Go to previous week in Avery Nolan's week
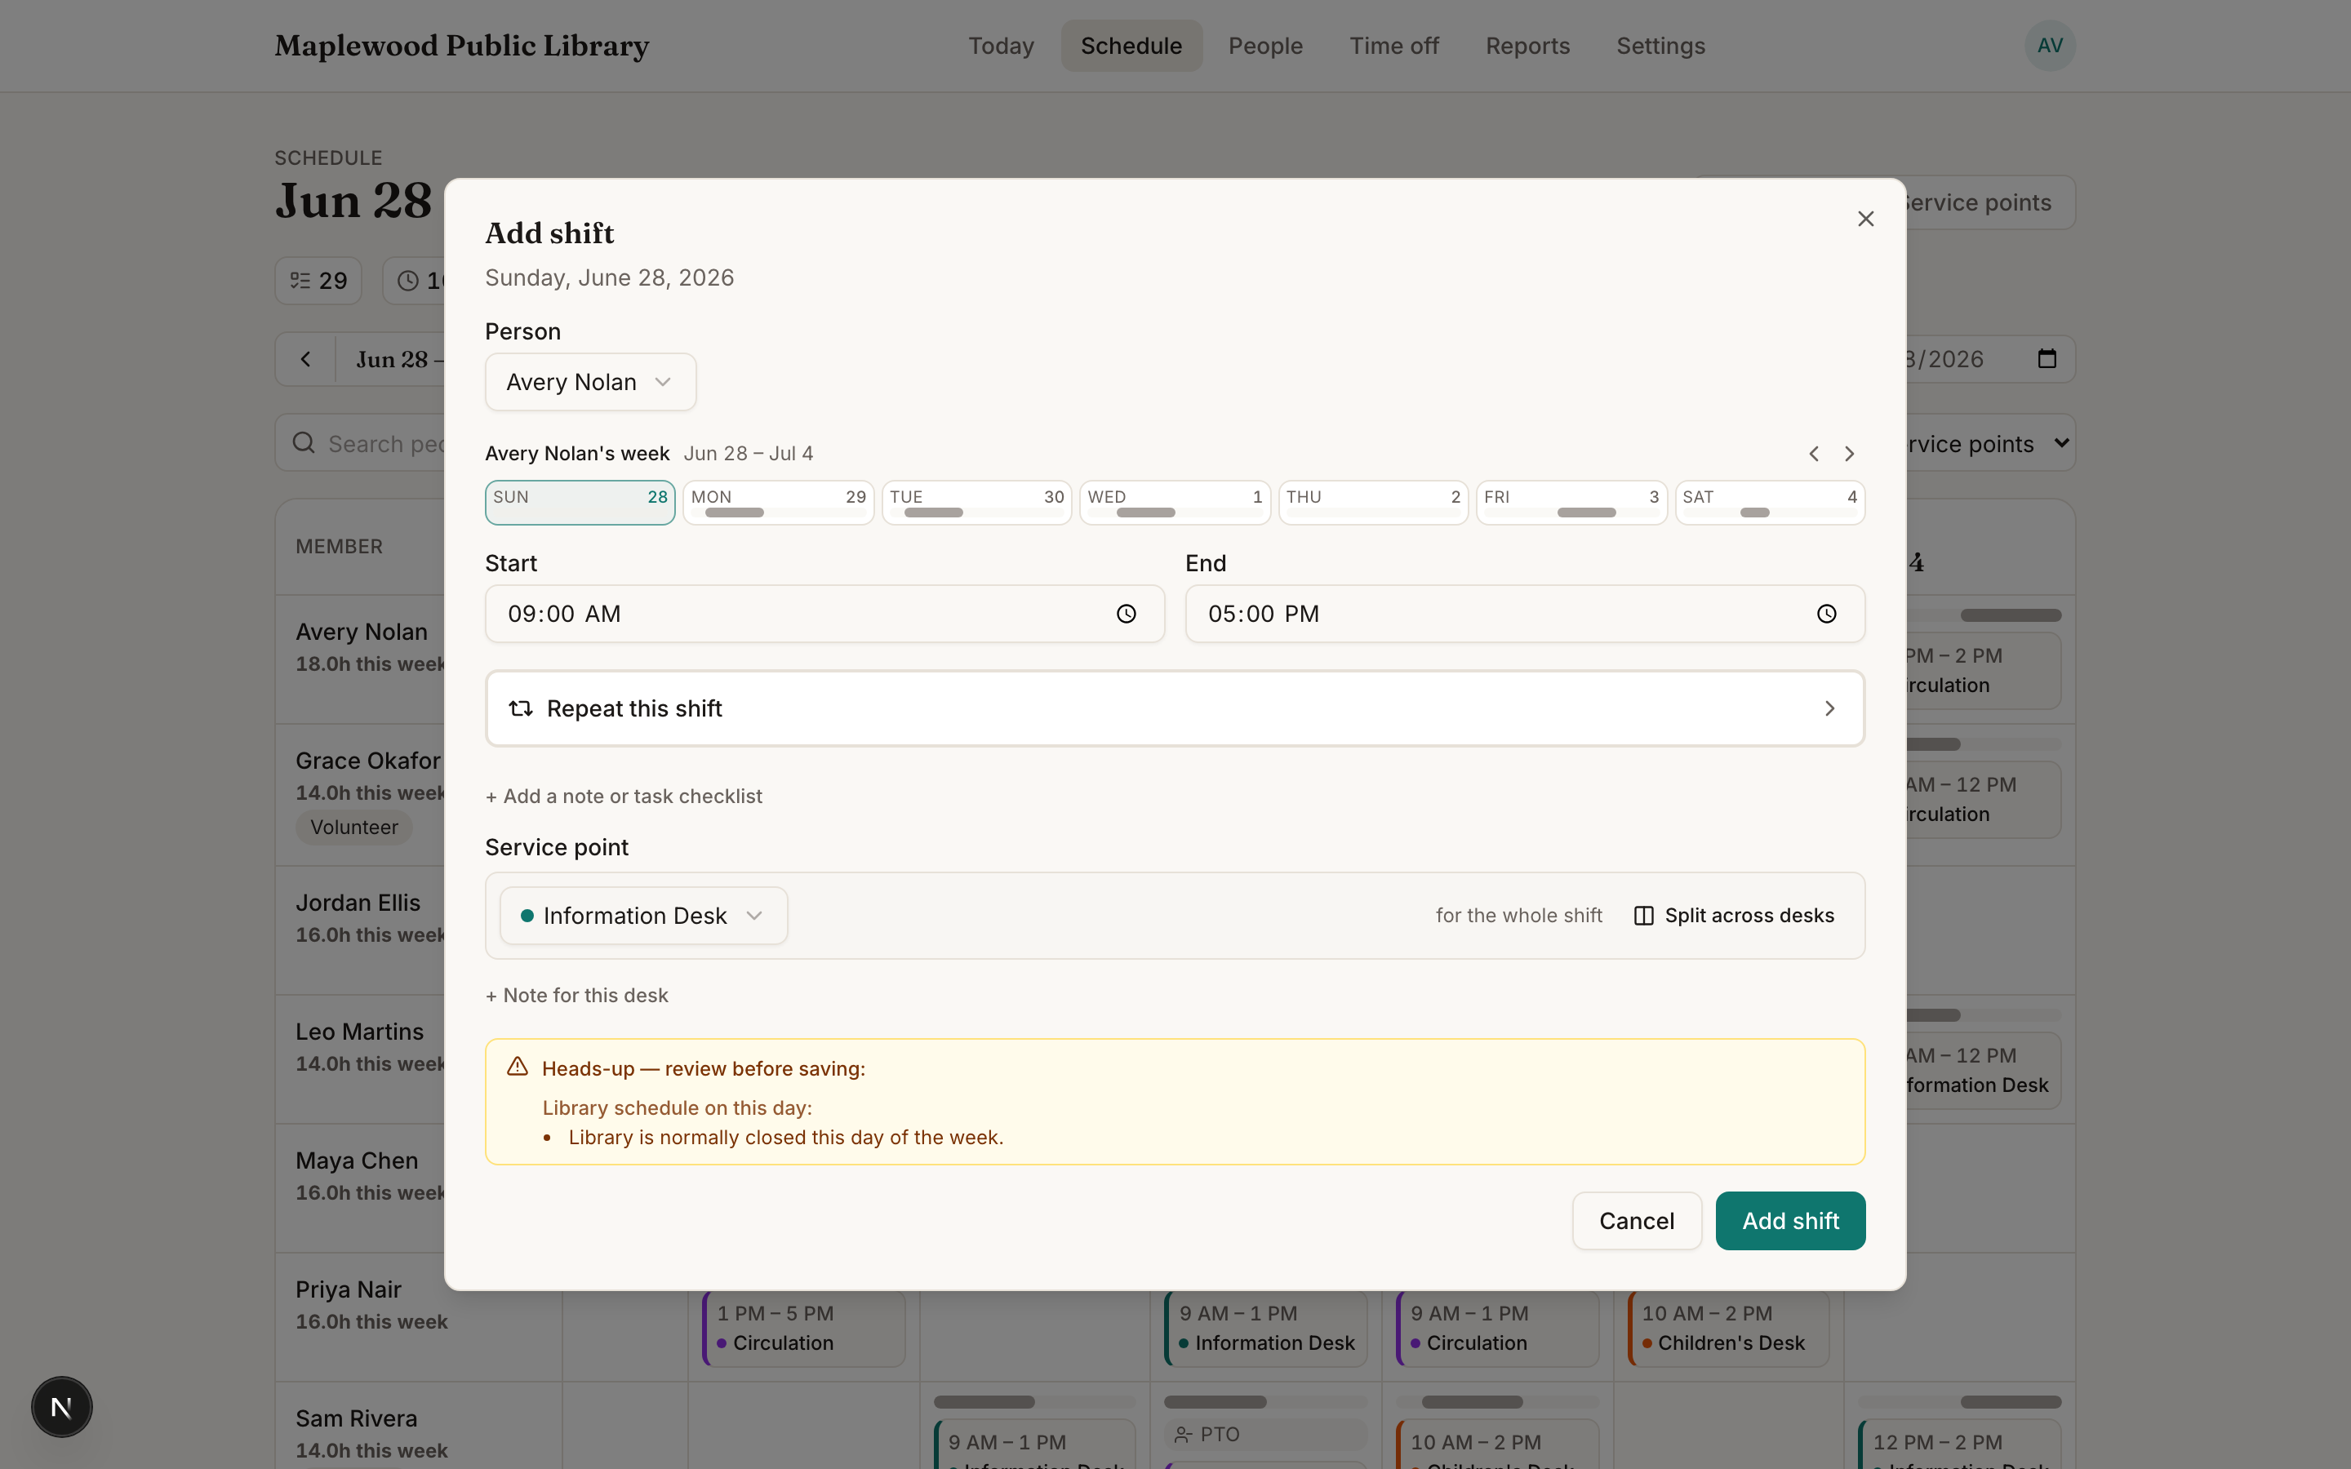 coord(1813,454)
